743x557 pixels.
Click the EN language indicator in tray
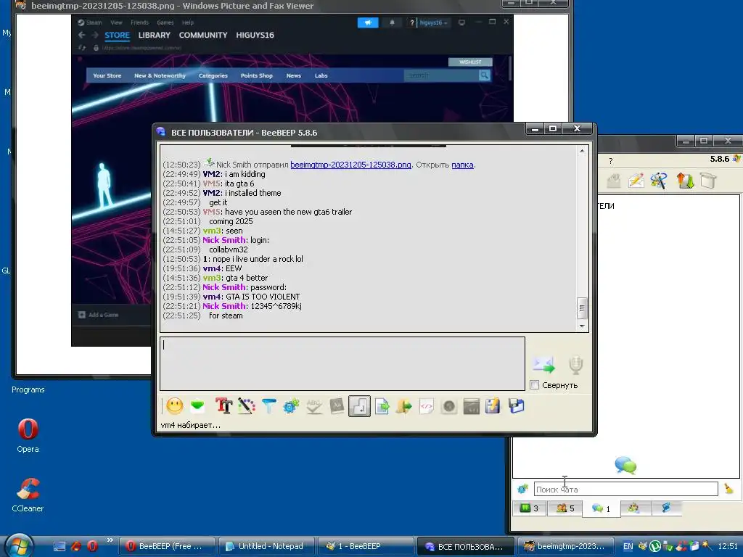pyautogui.click(x=628, y=546)
